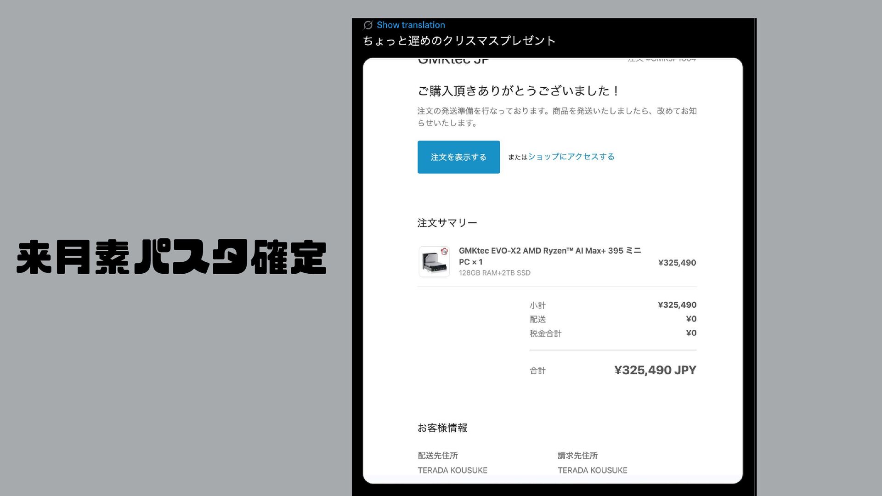Click the 請求先住所 billing address label

click(577, 456)
